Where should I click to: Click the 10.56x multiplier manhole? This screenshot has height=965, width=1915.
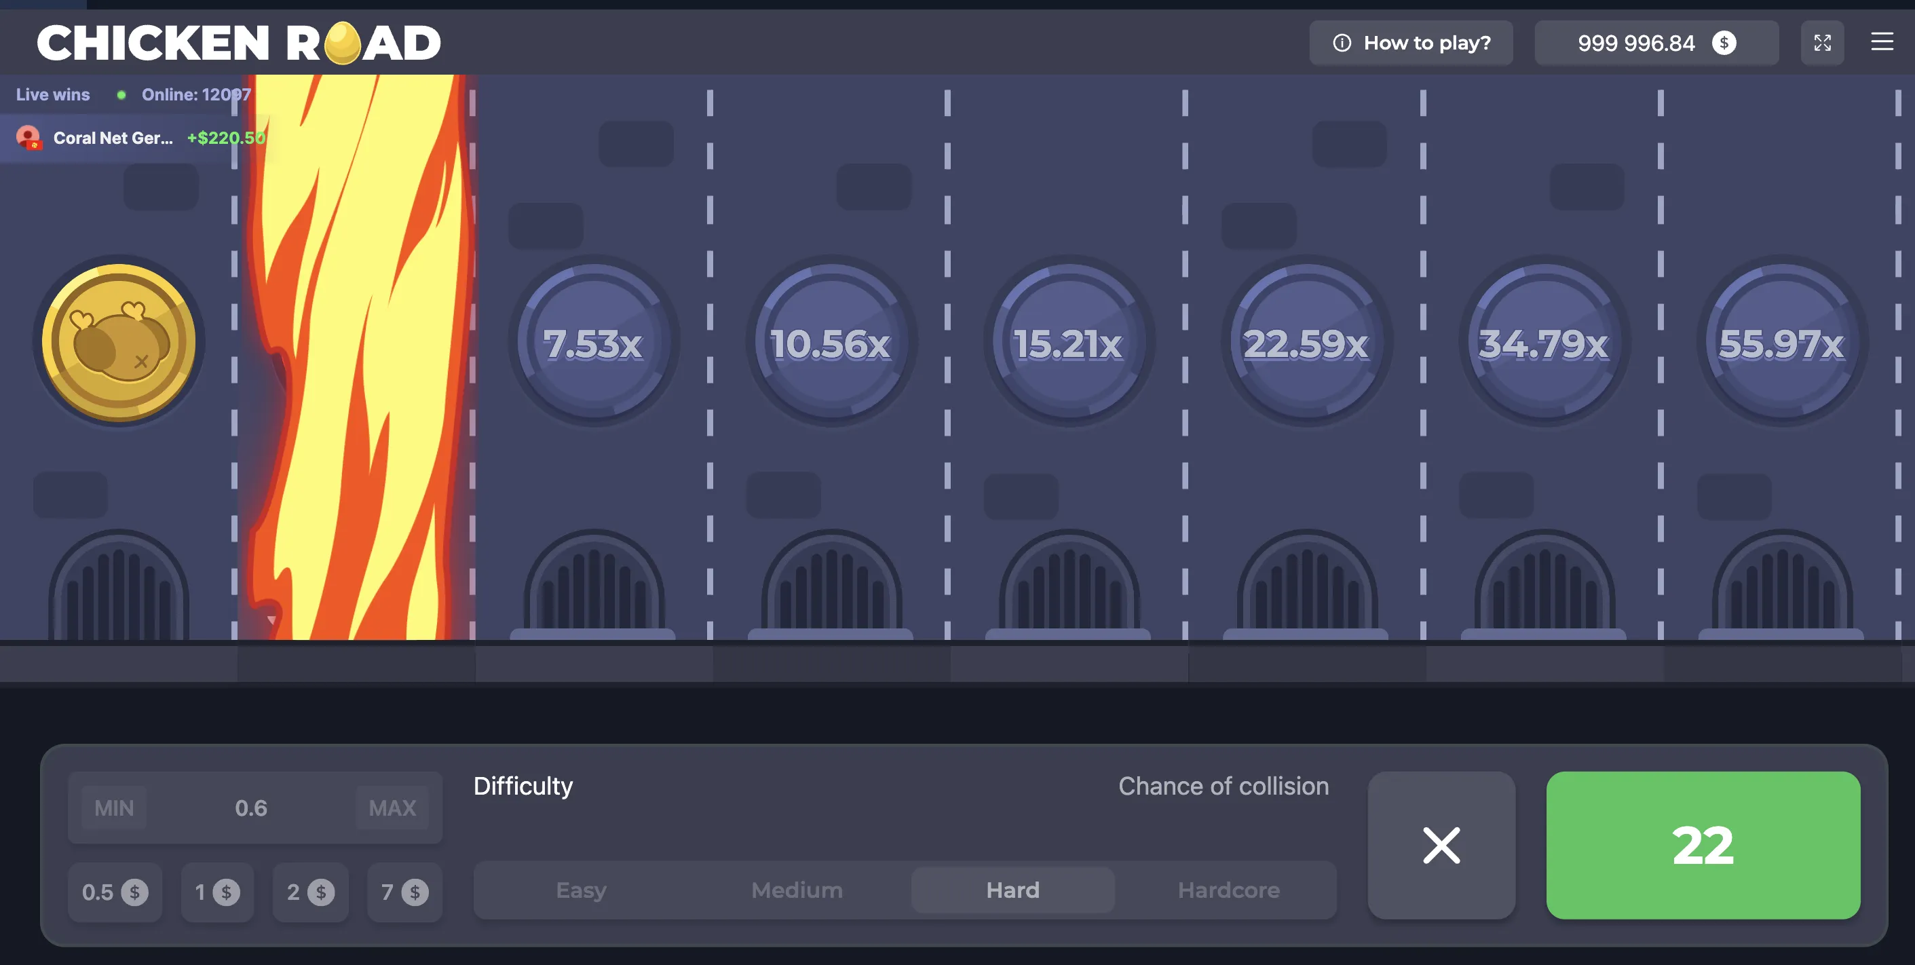click(x=831, y=342)
